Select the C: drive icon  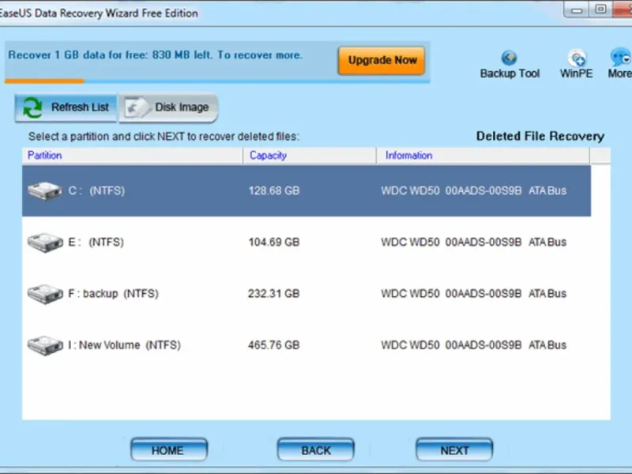(x=45, y=190)
